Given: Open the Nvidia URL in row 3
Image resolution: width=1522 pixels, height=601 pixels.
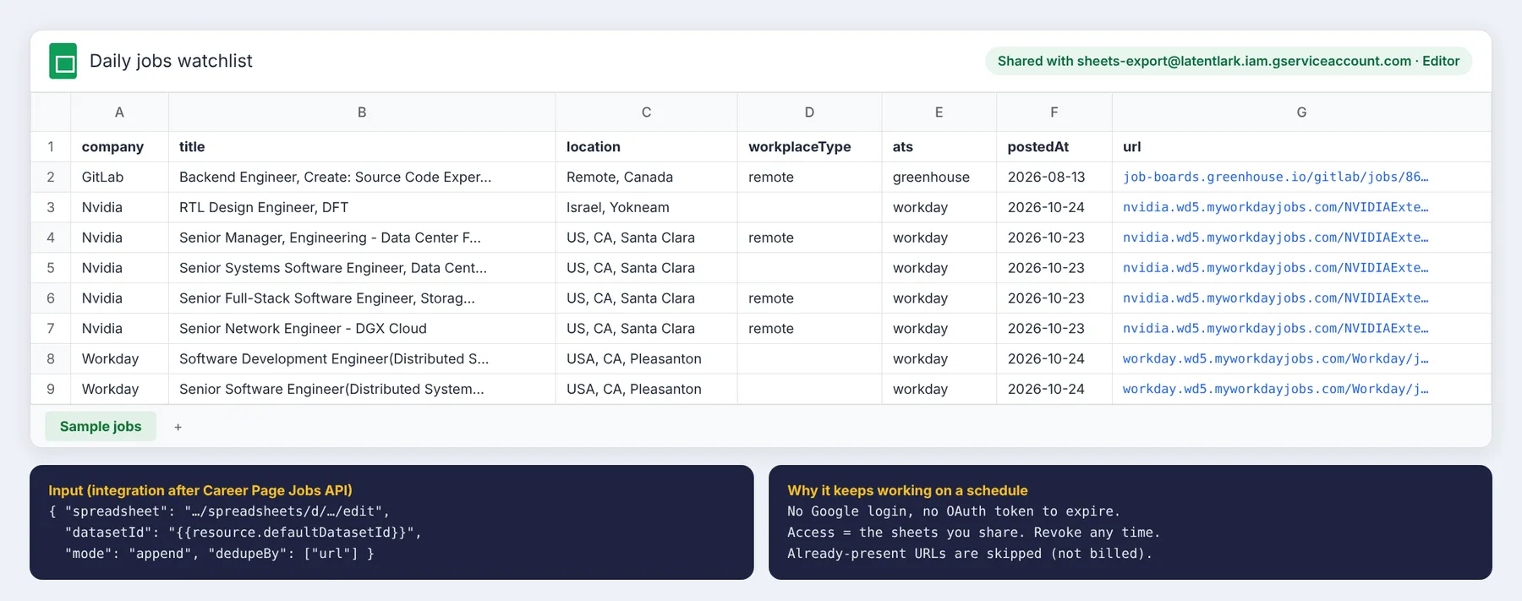Looking at the screenshot, I should point(1275,207).
